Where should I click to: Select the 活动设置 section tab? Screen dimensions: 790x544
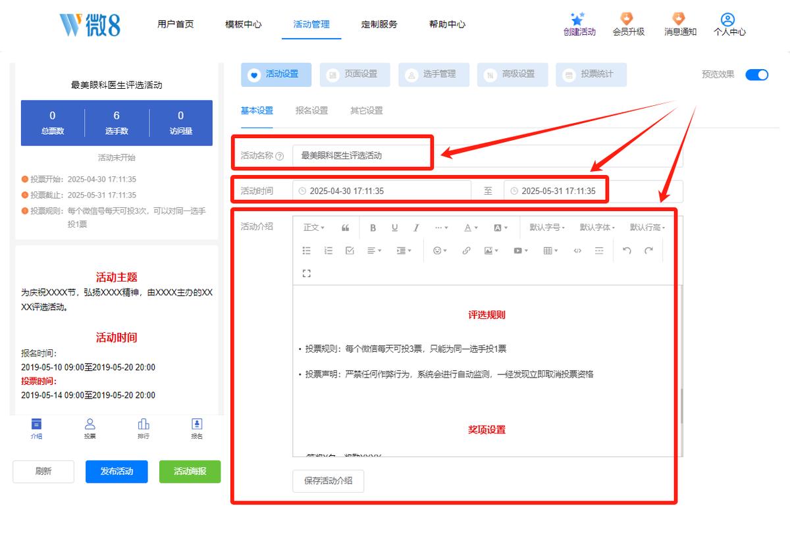click(276, 74)
